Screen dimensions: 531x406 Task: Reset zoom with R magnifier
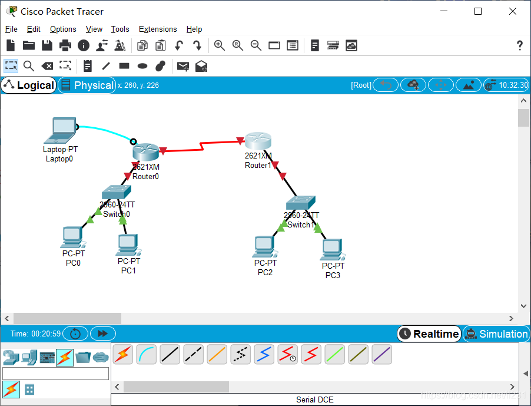click(x=238, y=45)
